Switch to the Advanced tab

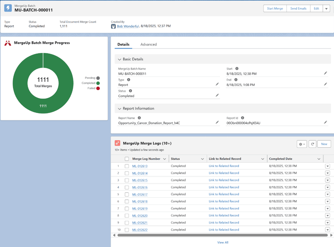[x=148, y=44]
